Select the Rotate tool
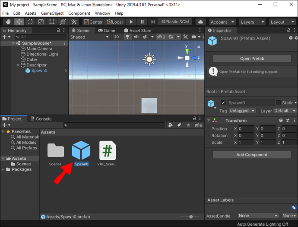The image size is (298, 227). click(x=30, y=22)
